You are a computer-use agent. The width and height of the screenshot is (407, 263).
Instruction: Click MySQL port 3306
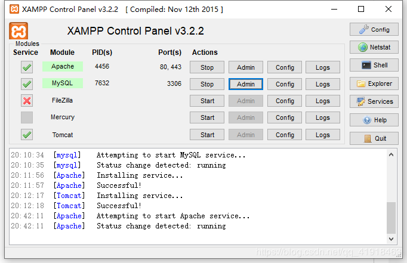pyautogui.click(x=174, y=83)
